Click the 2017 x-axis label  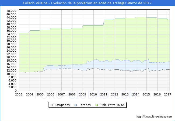[167, 94]
